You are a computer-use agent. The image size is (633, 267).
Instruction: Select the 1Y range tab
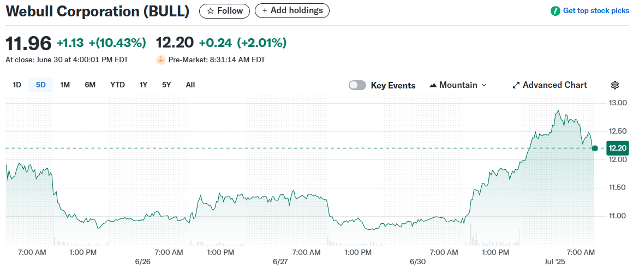click(144, 85)
